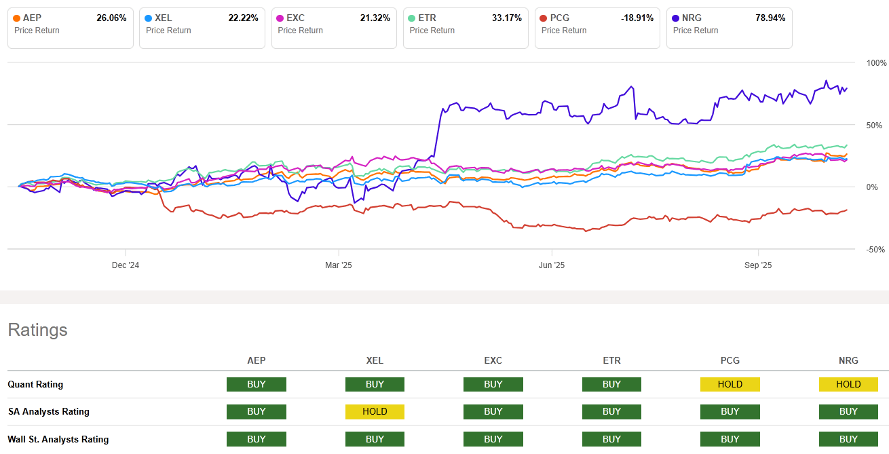Click the AEP Quant Rating BUY badge

pos(256,384)
